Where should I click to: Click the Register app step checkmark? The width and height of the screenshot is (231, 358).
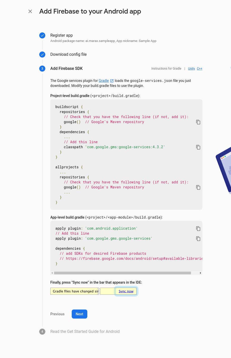coord(42,35)
